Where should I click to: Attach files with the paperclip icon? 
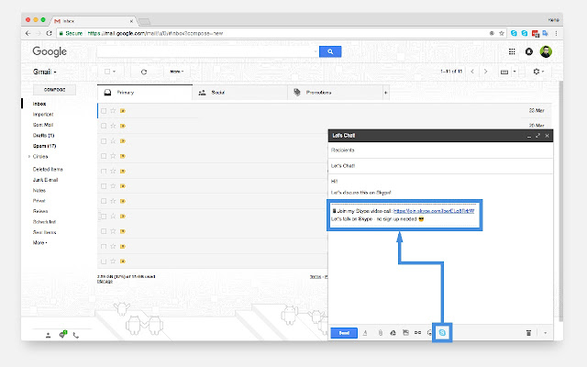tap(380, 332)
